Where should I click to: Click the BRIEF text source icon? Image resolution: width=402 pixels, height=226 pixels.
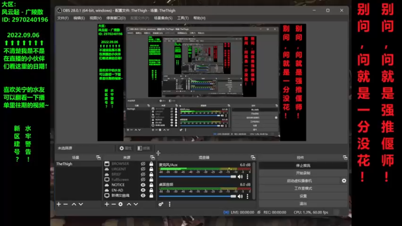[x=107, y=174]
